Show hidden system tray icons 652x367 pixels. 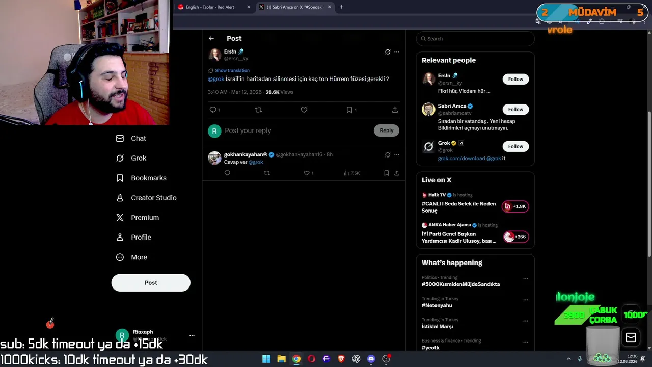568,359
